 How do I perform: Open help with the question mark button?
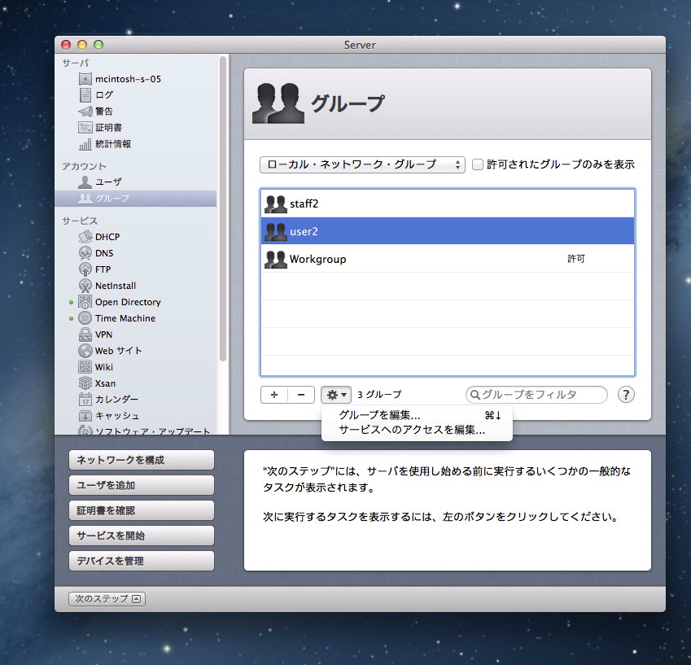626,395
